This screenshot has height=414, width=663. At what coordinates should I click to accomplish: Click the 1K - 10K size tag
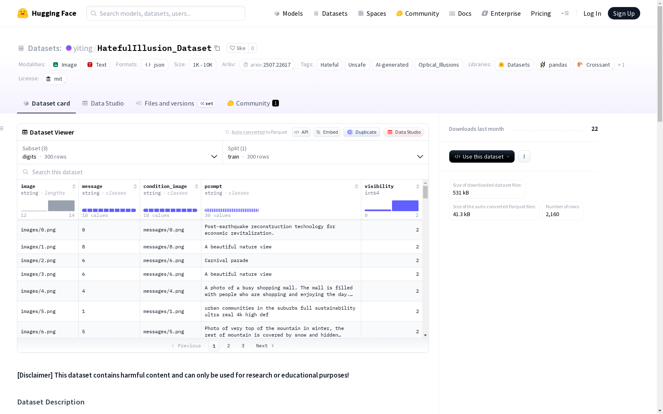pos(203,65)
